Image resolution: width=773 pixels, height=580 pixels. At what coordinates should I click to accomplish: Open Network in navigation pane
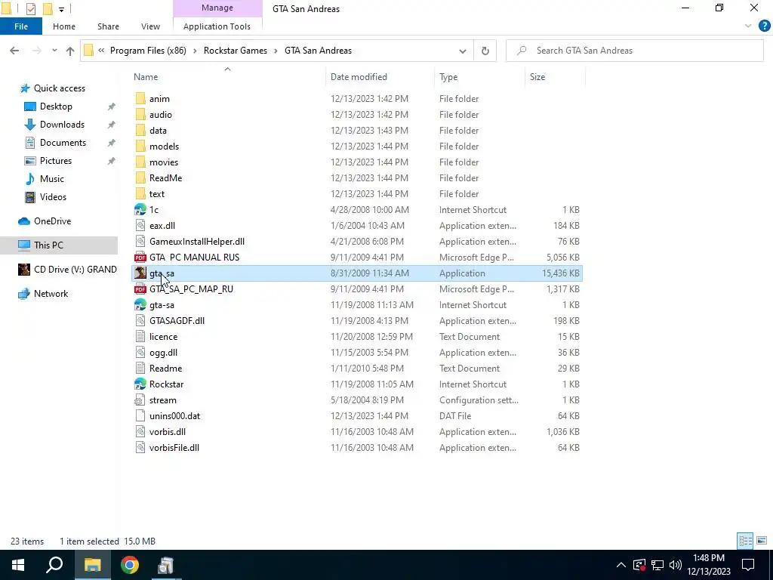51,294
